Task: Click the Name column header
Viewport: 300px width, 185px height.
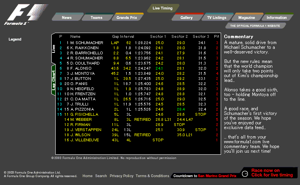Action: (x=75, y=37)
